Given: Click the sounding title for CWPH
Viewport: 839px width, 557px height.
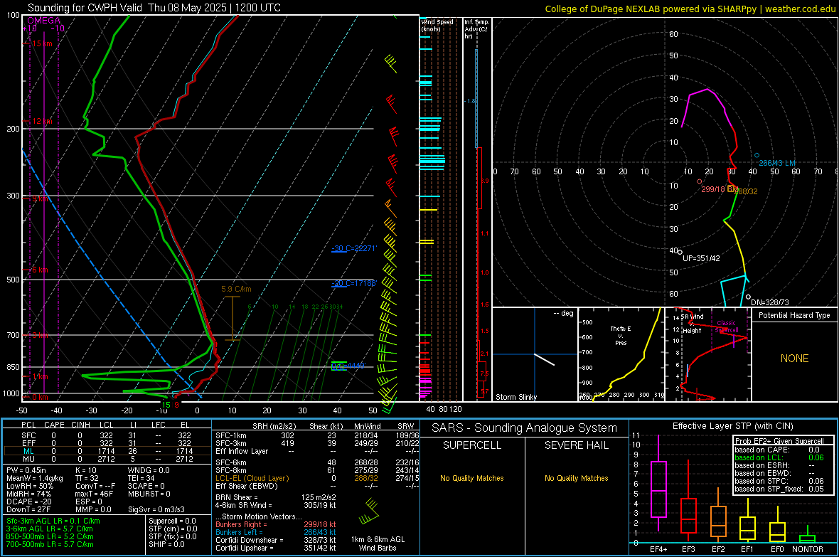Looking at the screenshot, I should (x=154, y=8).
